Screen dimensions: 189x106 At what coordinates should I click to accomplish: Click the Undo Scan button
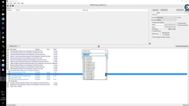coord(180,10)
